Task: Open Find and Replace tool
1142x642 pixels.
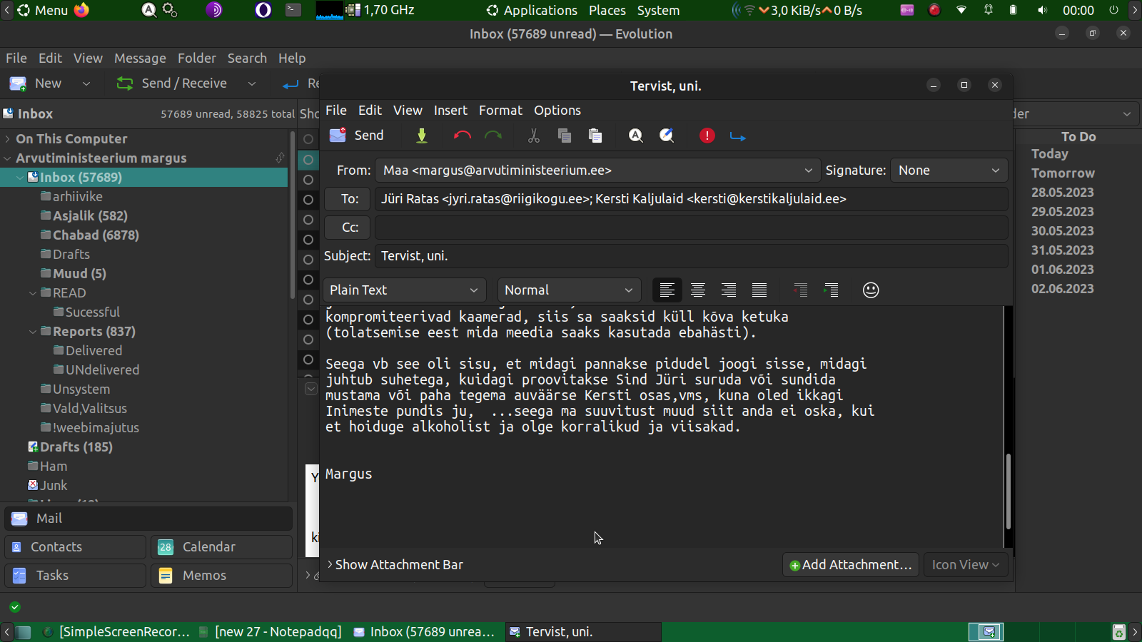Action: click(x=667, y=136)
